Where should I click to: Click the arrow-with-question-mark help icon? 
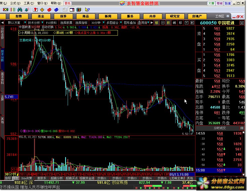[87, 10]
